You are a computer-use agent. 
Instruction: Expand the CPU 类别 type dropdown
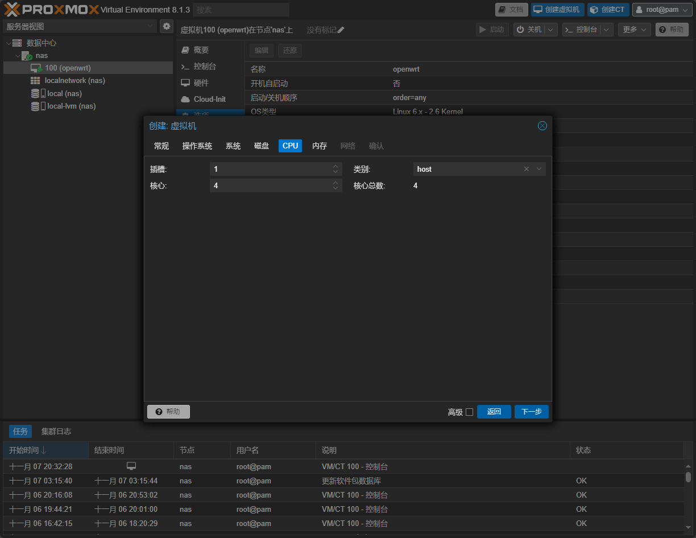pyautogui.click(x=539, y=169)
